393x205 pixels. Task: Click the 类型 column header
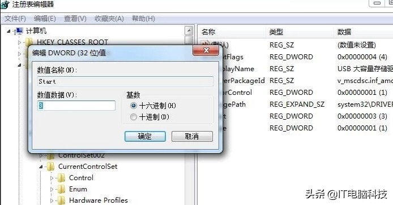[300, 32]
